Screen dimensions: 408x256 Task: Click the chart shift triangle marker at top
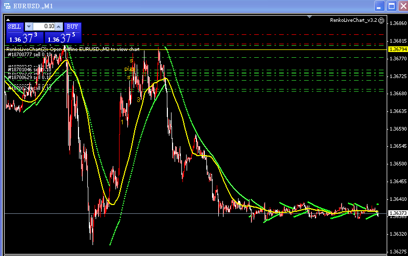tap(309, 17)
